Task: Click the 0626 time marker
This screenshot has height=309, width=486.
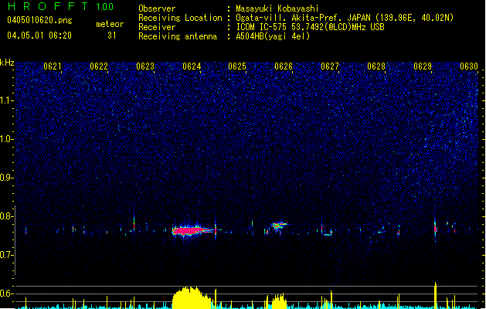Action: pyautogui.click(x=284, y=66)
